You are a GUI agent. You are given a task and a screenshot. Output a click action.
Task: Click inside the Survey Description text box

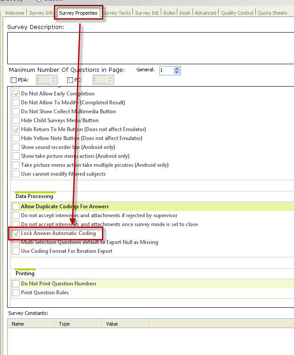[151, 48]
